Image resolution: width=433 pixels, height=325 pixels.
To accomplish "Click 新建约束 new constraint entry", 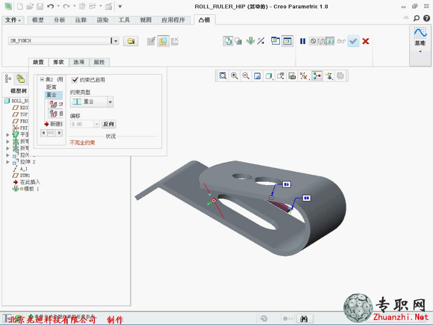I will [x=54, y=124].
